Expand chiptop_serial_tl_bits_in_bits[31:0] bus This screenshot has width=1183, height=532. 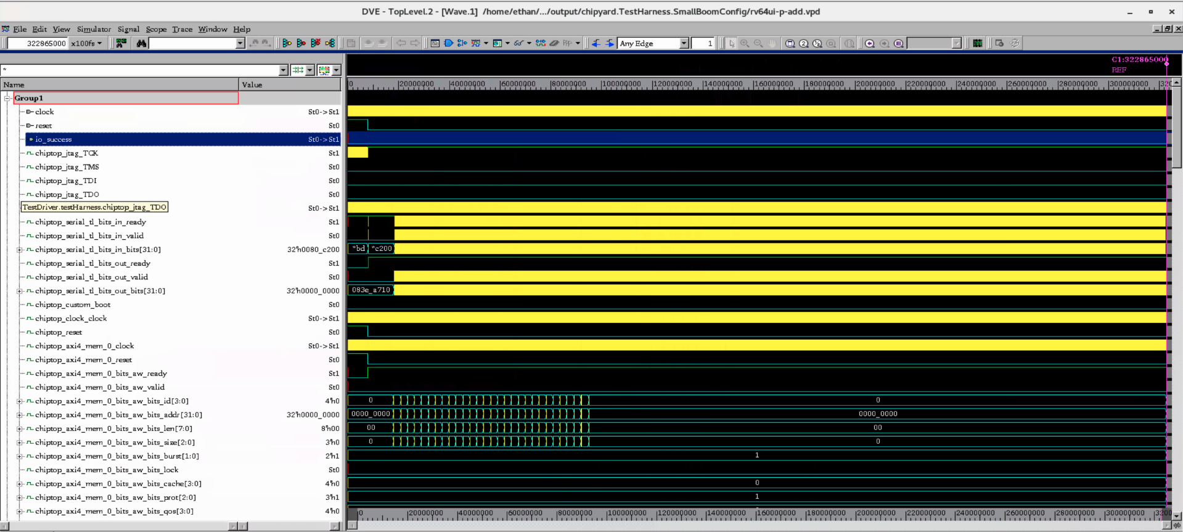point(19,250)
